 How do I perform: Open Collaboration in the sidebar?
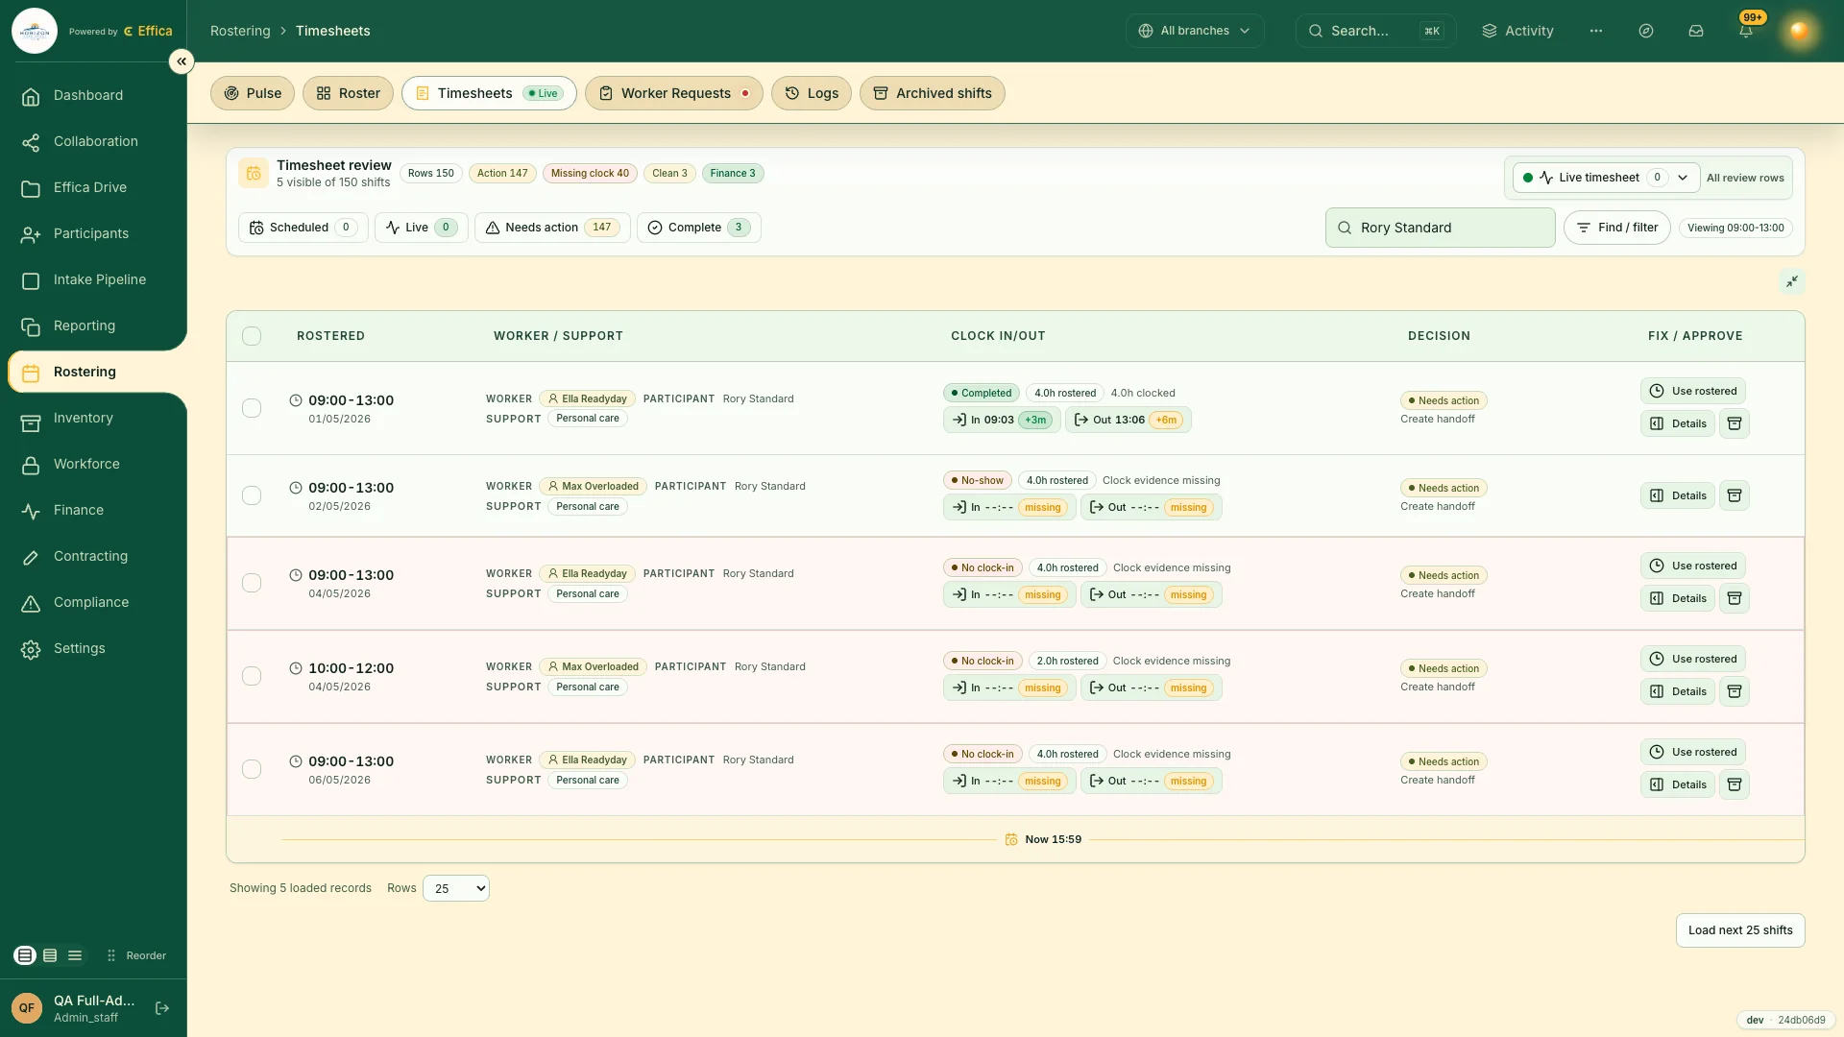(94, 141)
